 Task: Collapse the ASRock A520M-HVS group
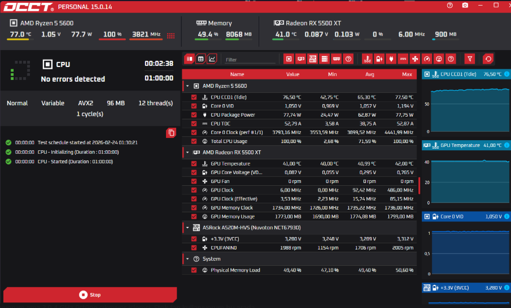pyautogui.click(x=187, y=227)
